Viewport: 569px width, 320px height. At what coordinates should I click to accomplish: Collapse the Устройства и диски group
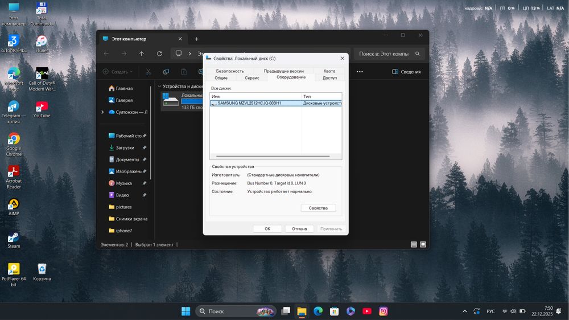(x=159, y=87)
